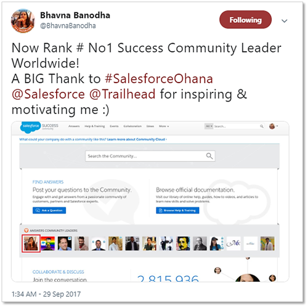Select the Einstein leader avatar
The height and width of the screenshot is (307, 308).
[183, 244]
